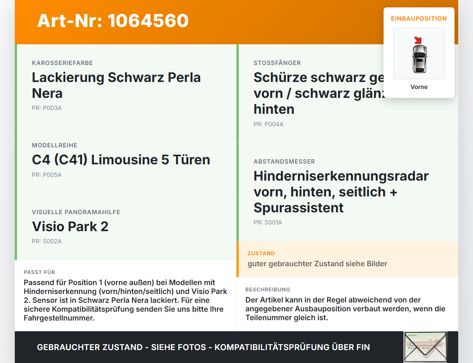Click the ABSTANDSMESSER label
Image resolution: width=473 pixels, height=363 pixels.
[x=284, y=161]
